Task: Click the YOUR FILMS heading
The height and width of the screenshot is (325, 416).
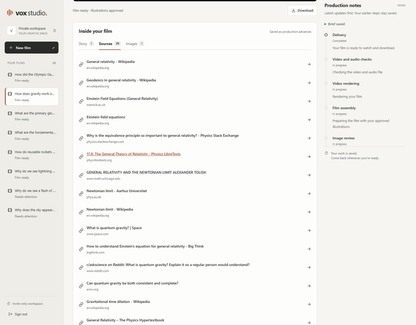Action: tap(16, 63)
